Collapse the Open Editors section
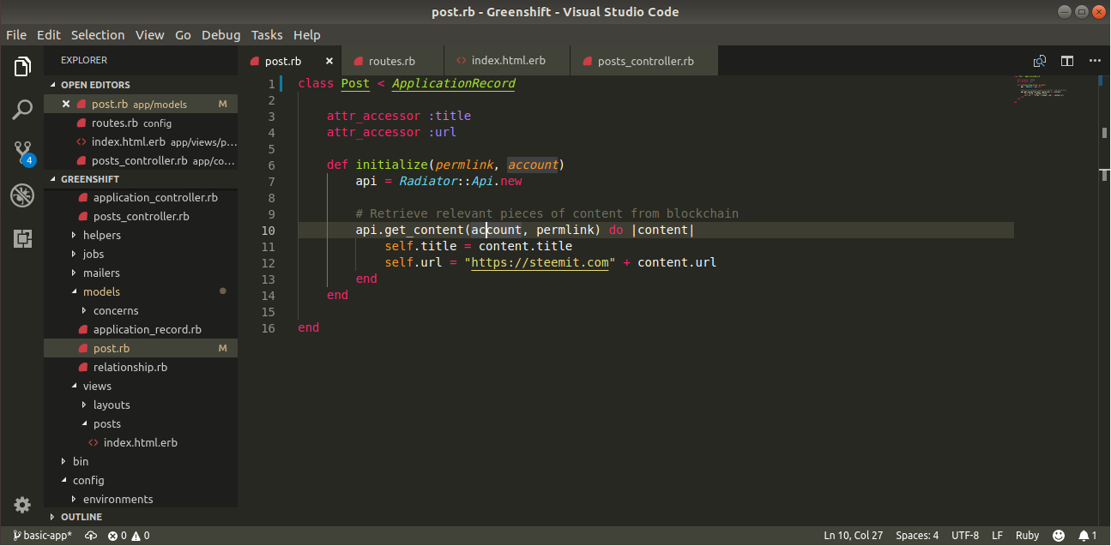Viewport: 1111px width, 546px height. tap(52, 85)
